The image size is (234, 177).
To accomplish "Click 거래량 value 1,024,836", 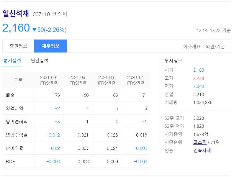I will click(203, 103).
